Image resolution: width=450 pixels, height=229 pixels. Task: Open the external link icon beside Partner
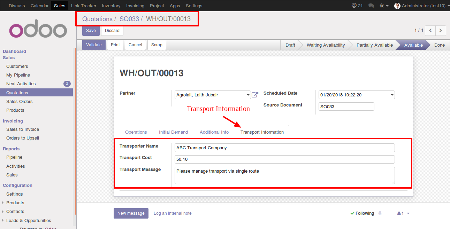pos(255,95)
